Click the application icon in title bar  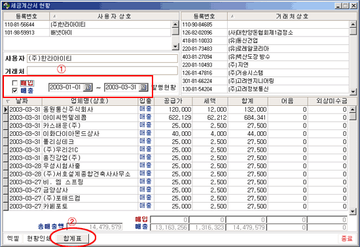(6, 5)
